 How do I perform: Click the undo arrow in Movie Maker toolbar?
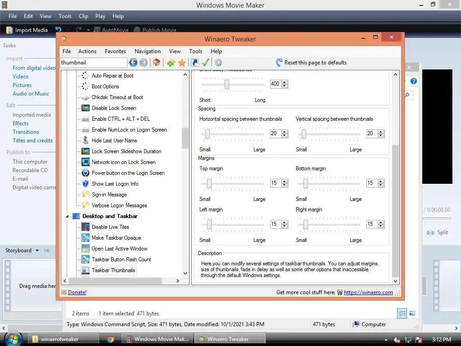click(x=59, y=30)
